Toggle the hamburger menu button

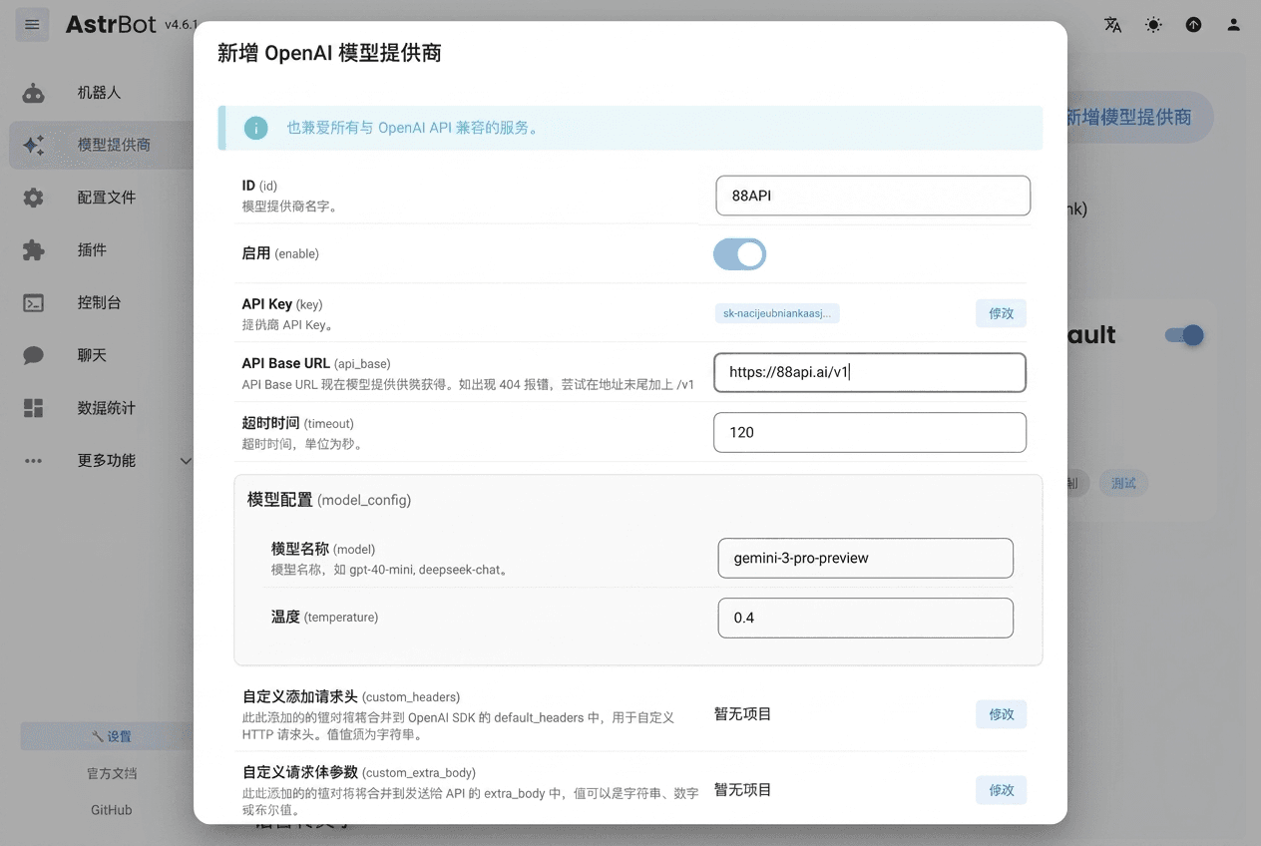(32, 25)
